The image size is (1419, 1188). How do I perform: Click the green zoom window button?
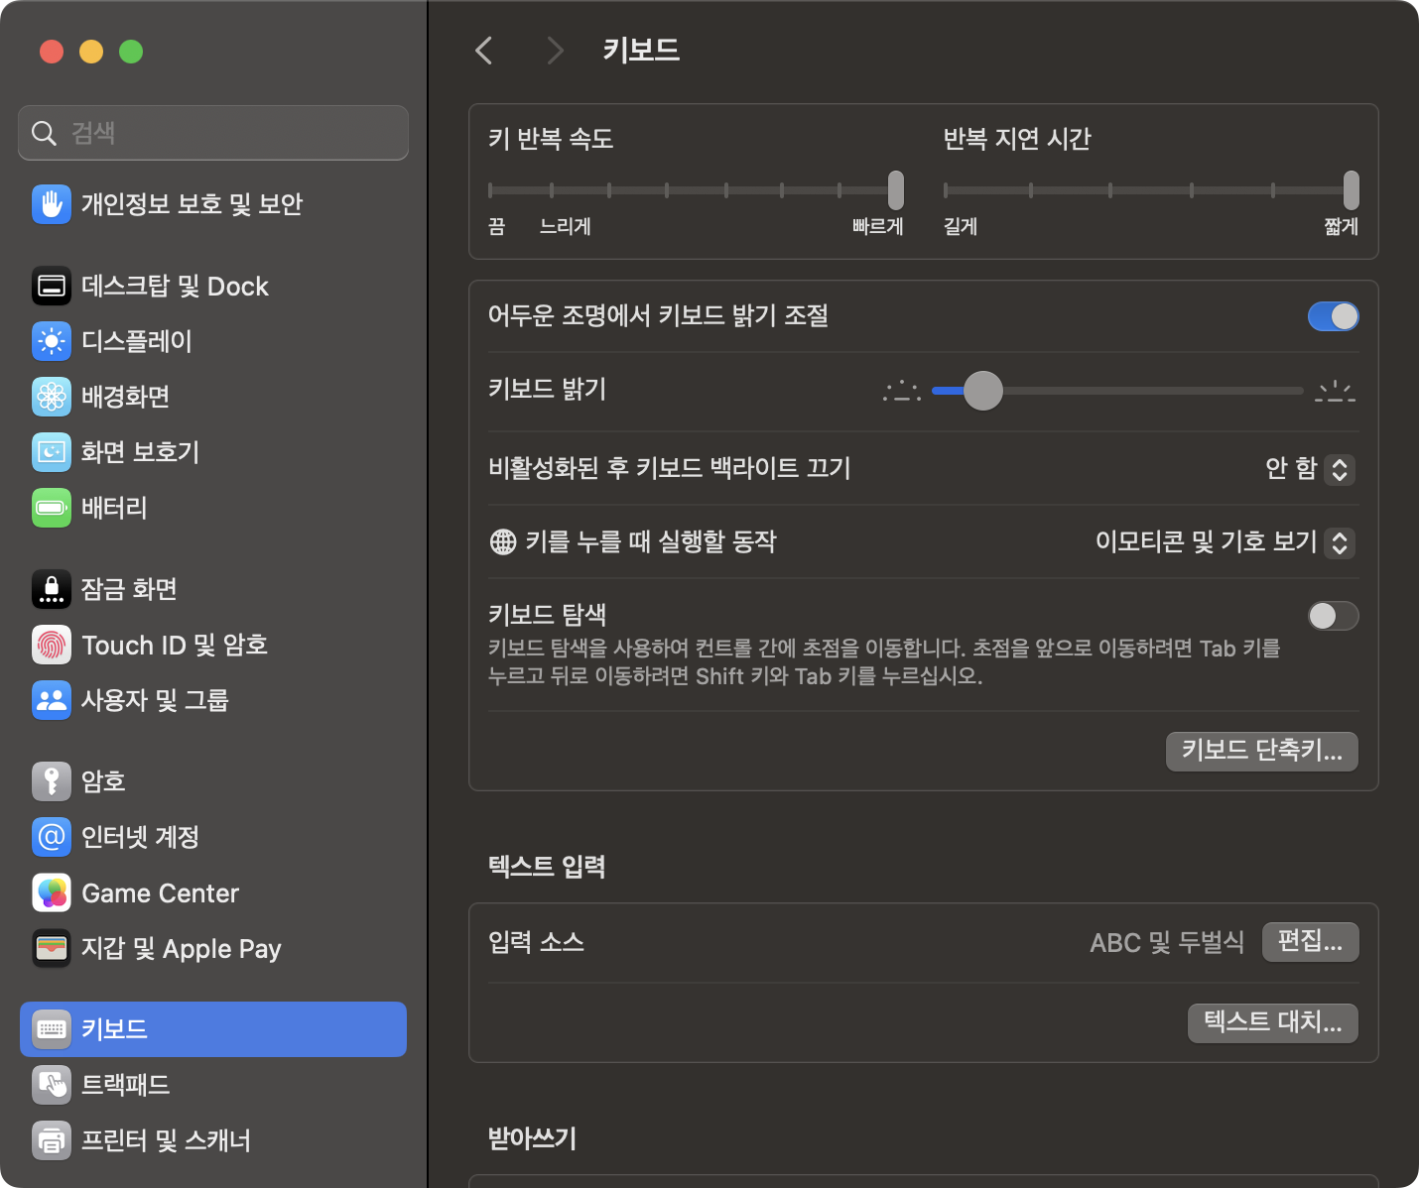[x=131, y=52]
